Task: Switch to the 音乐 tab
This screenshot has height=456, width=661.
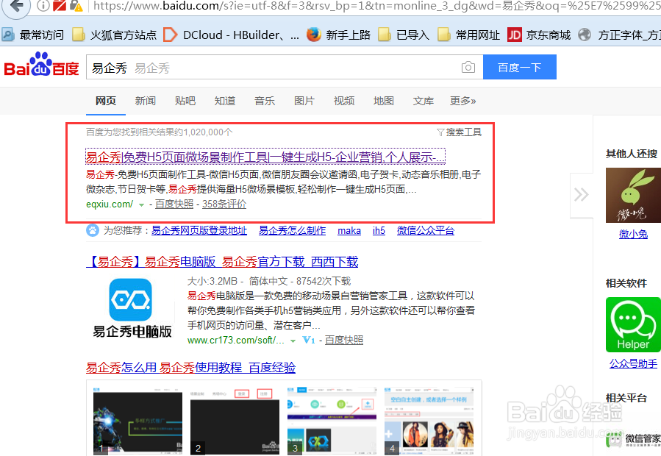Action: pyautogui.click(x=264, y=101)
